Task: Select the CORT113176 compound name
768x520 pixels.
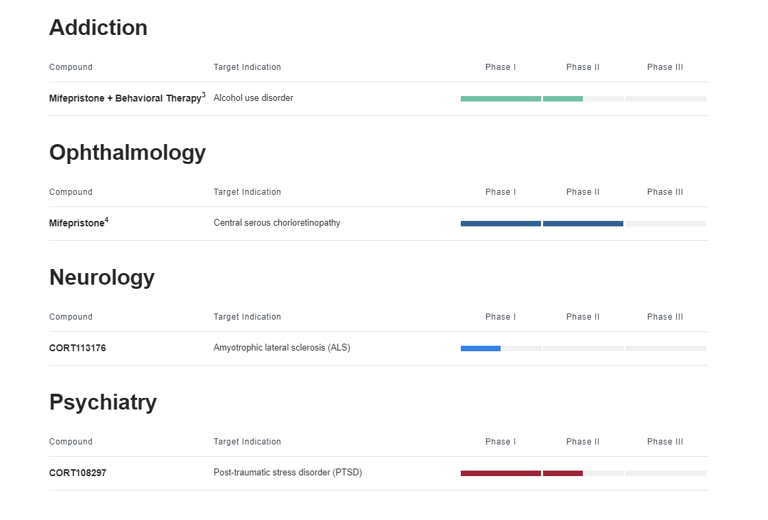Action: pyautogui.click(x=77, y=348)
